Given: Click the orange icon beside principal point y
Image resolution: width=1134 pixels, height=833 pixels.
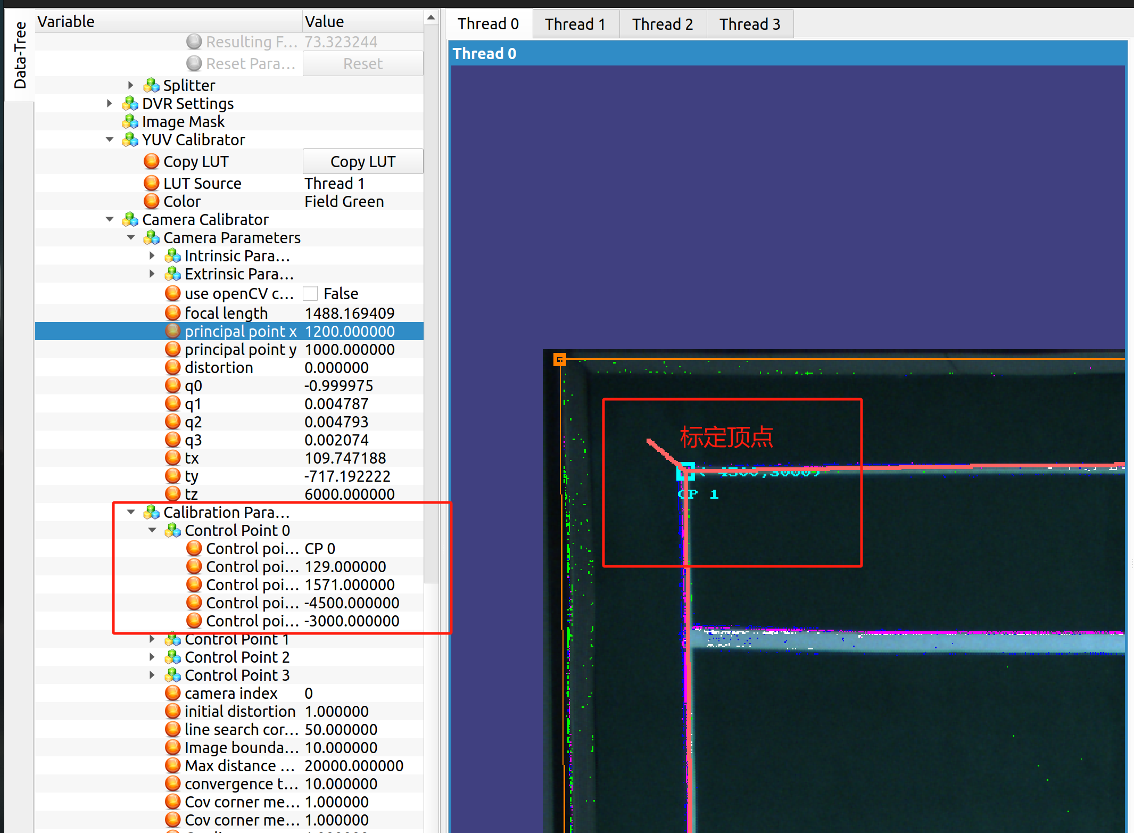Looking at the screenshot, I should [x=173, y=349].
